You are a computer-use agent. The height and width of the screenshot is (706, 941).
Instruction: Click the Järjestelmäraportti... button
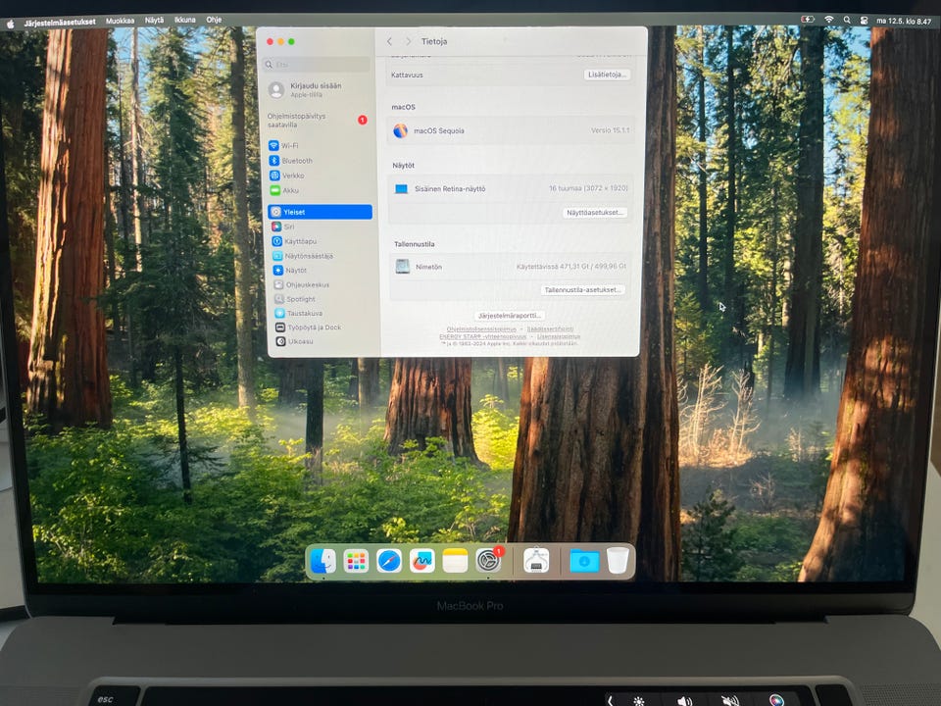coord(510,316)
